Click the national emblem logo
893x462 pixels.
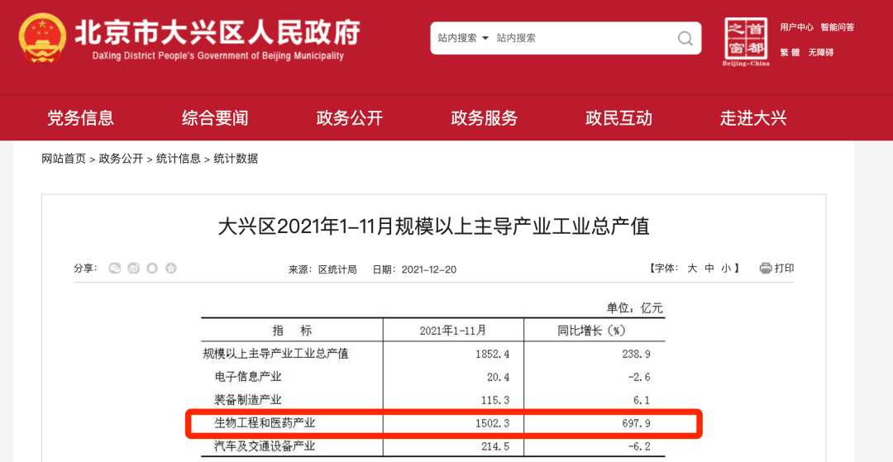point(41,38)
